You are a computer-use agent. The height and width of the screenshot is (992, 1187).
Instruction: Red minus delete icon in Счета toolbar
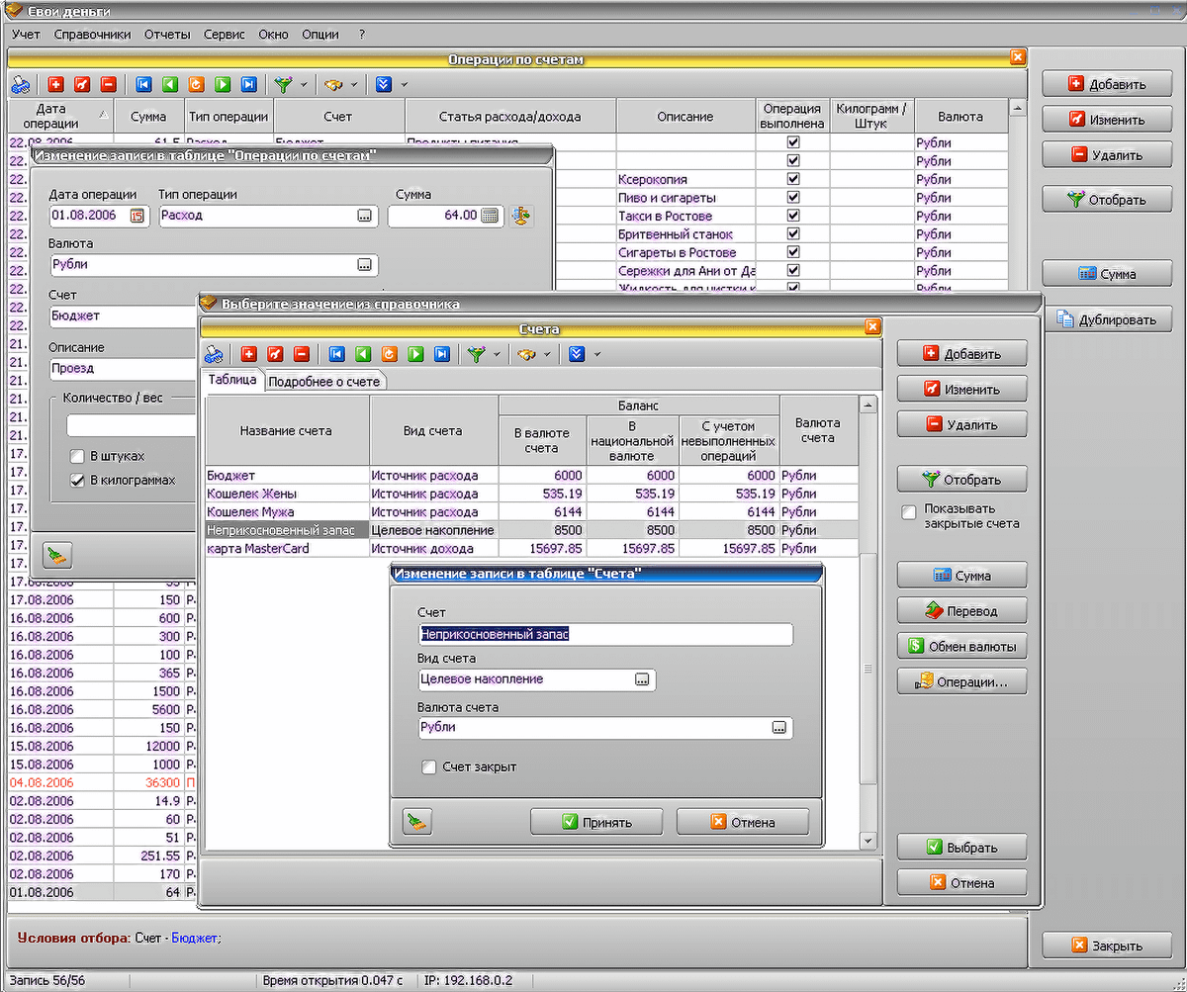coord(302,354)
